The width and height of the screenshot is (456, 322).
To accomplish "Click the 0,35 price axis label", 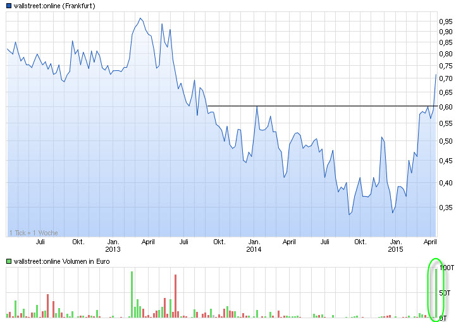I will pyautogui.click(x=445, y=207).
